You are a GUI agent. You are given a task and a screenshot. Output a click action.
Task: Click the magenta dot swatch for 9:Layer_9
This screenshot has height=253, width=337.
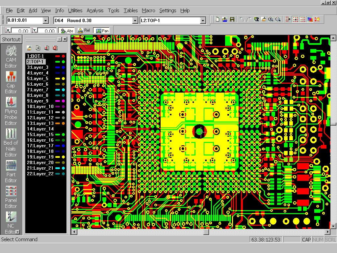64,101
